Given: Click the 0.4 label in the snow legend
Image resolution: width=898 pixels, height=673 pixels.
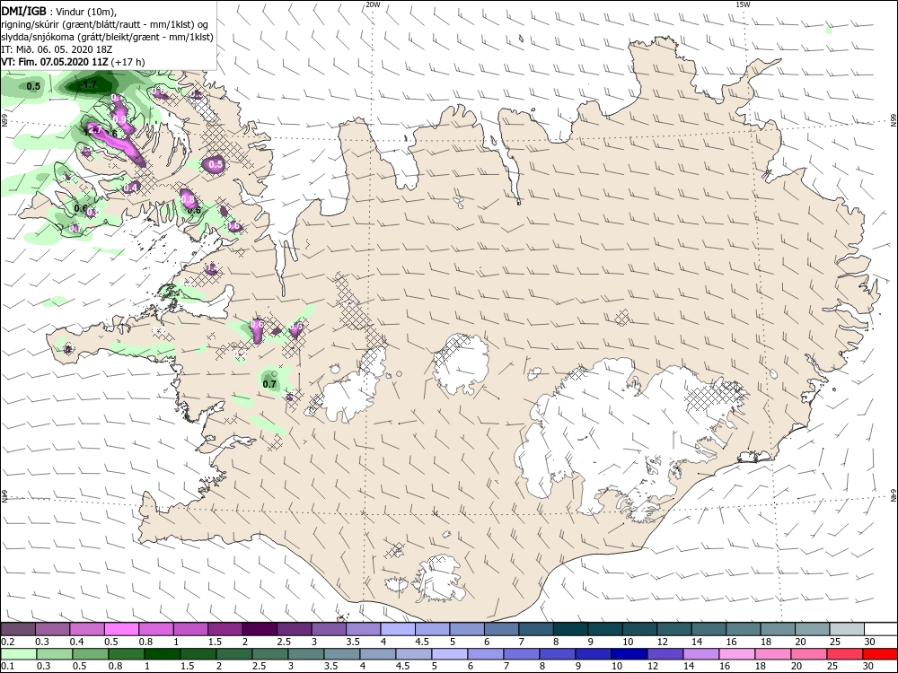Looking at the screenshot, I should tap(76, 642).
